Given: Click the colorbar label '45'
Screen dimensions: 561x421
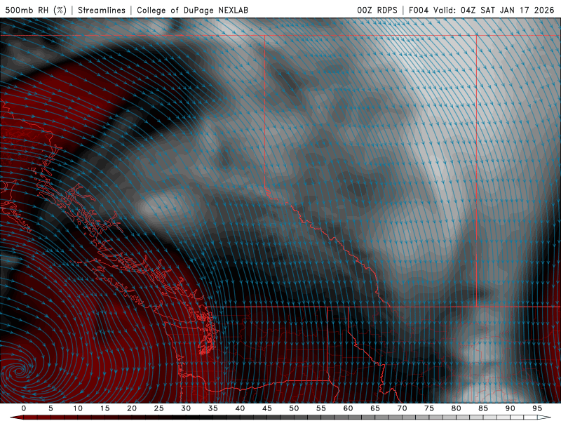Looking at the screenshot, I should pos(267,408).
